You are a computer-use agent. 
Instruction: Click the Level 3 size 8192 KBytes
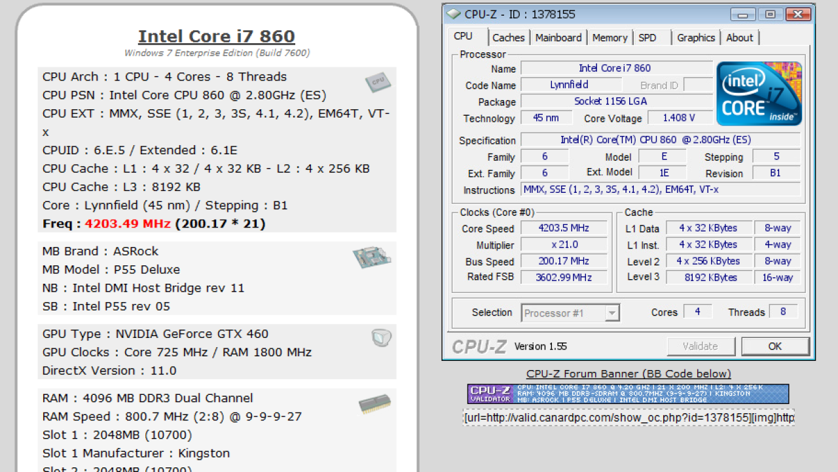point(708,277)
